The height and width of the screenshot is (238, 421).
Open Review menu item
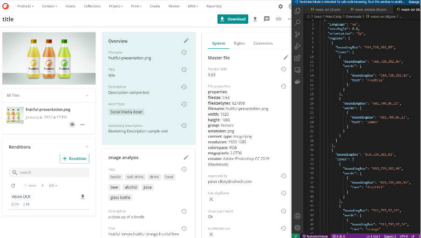[x=174, y=6]
